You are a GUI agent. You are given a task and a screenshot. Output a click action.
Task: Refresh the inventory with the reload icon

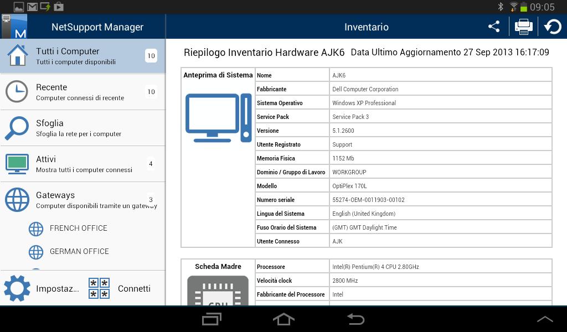tap(553, 27)
